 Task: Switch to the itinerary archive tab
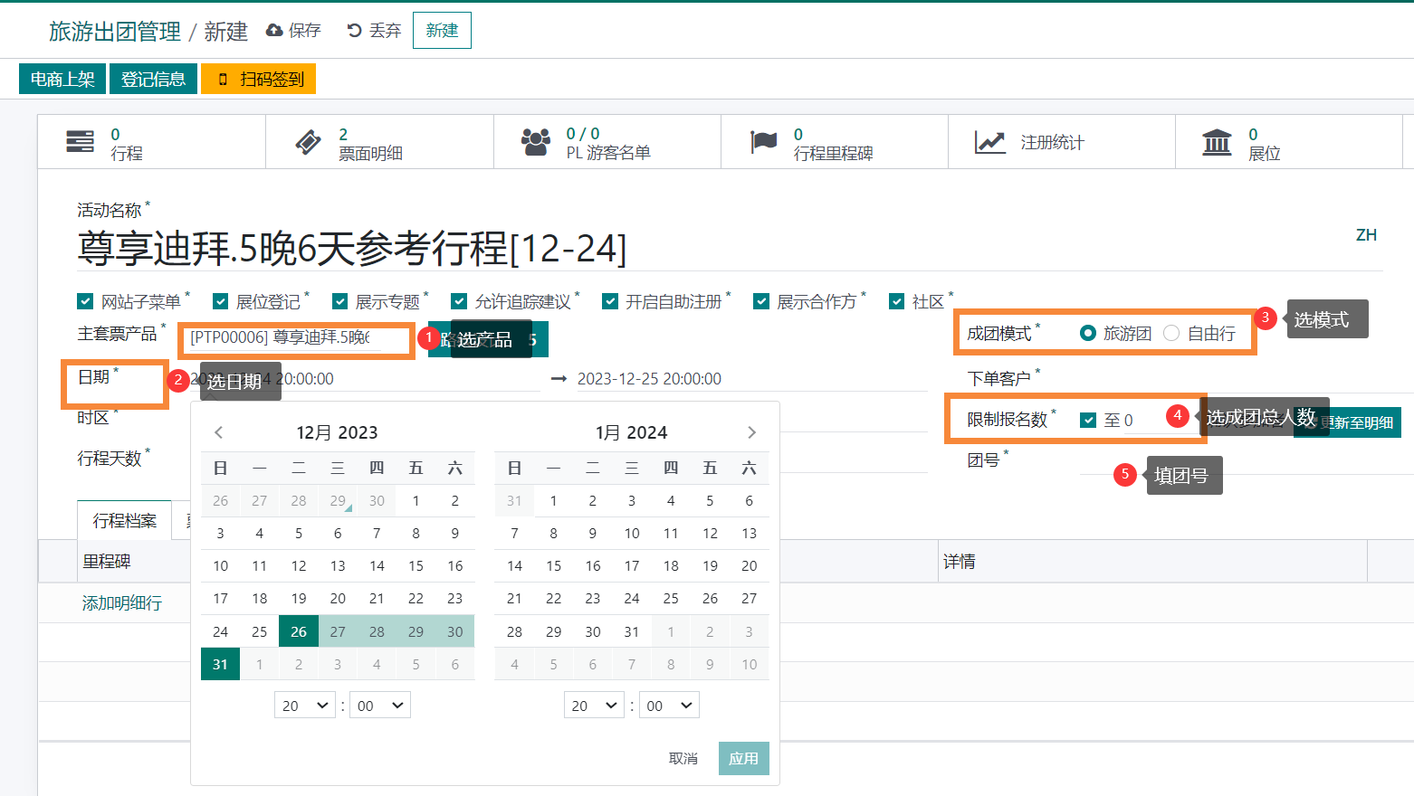pyautogui.click(x=125, y=520)
